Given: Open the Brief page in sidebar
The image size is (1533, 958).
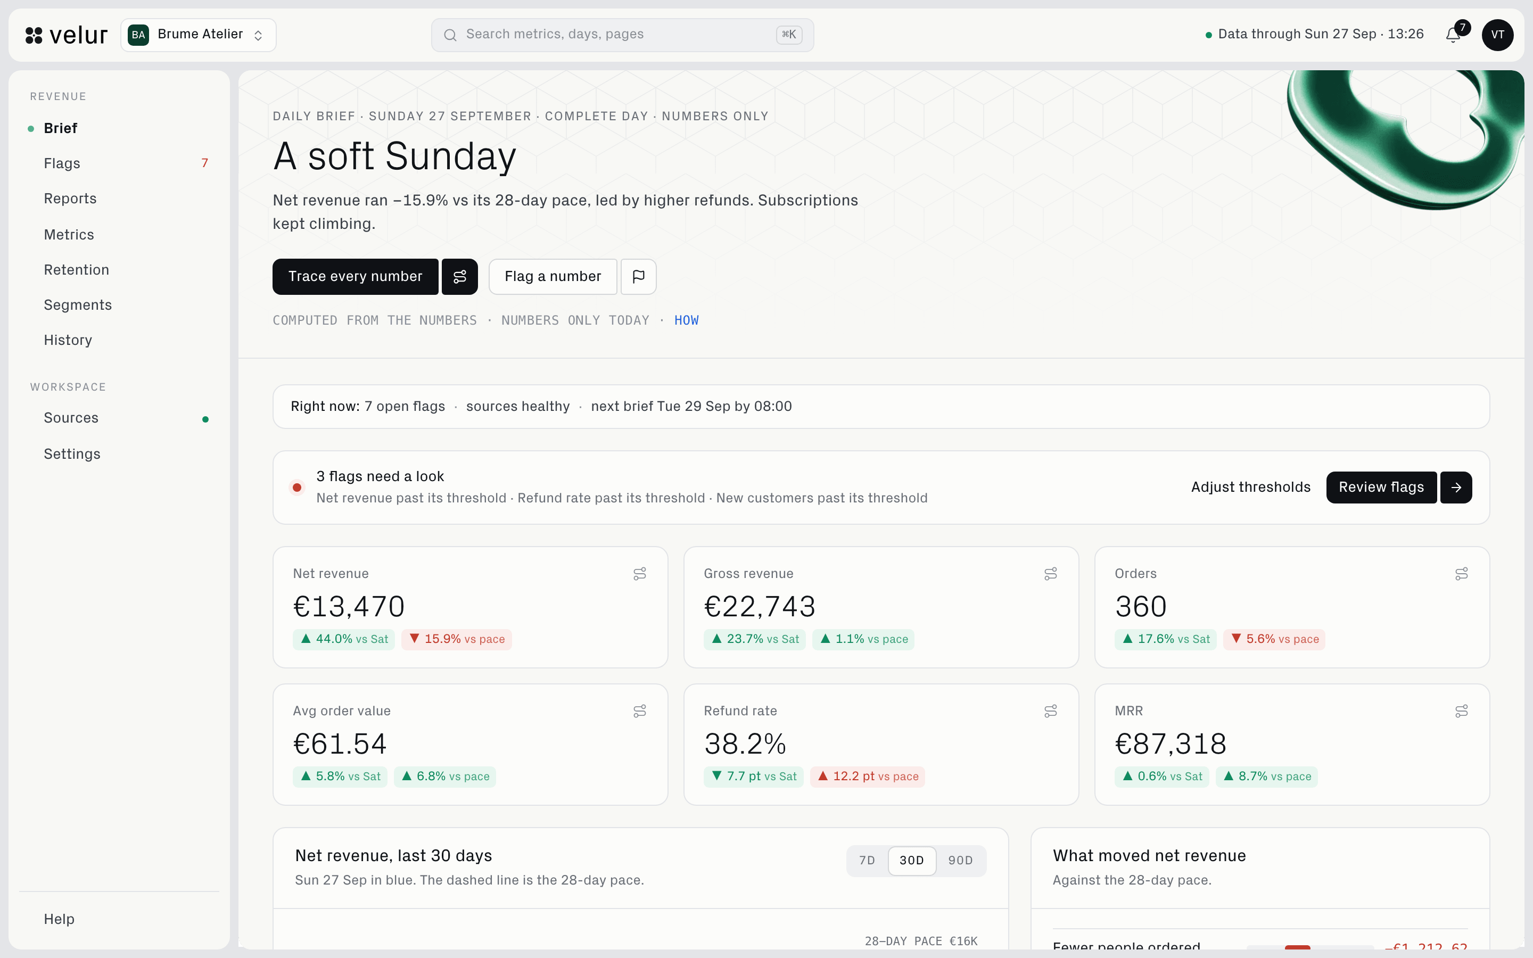Looking at the screenshot, I should pos(119,129).
